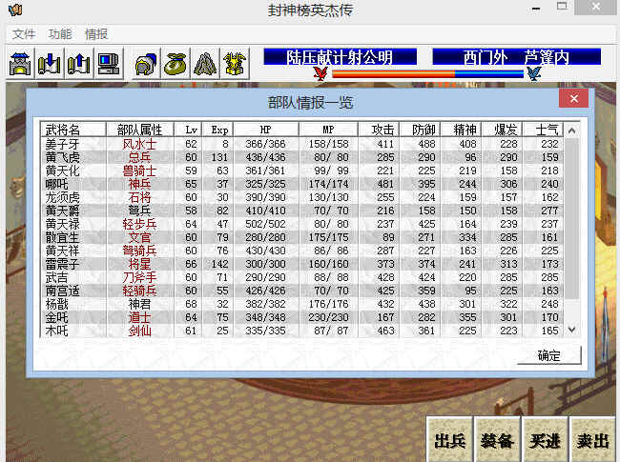This screenshot has height=462, width=620.
Task: Select the 黄天祥 row
Action: click(302, 251)
